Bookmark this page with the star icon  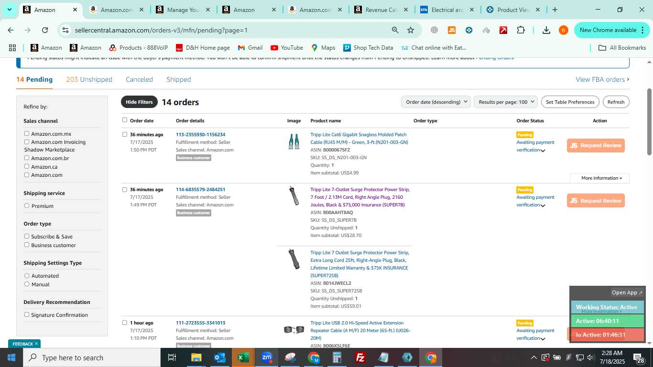click(411, 30)
